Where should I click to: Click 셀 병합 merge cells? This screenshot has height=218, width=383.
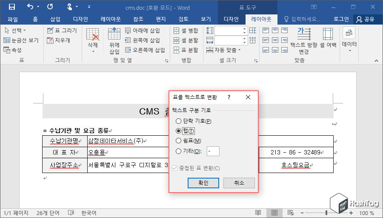(186, 31)
